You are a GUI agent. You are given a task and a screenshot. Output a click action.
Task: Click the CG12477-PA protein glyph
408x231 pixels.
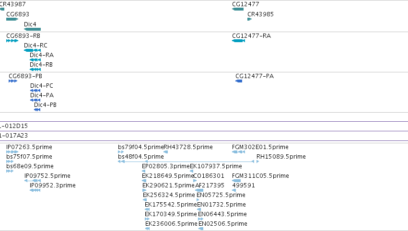(x=239, y=81)
